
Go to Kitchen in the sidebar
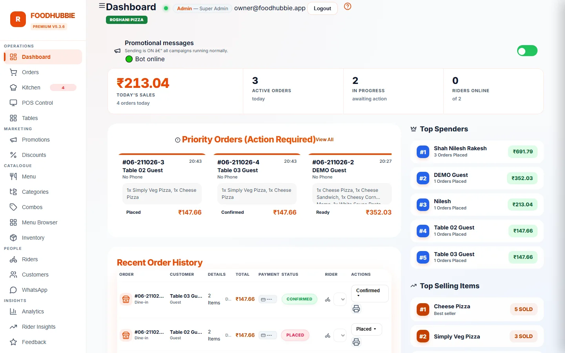pos(43,87)
